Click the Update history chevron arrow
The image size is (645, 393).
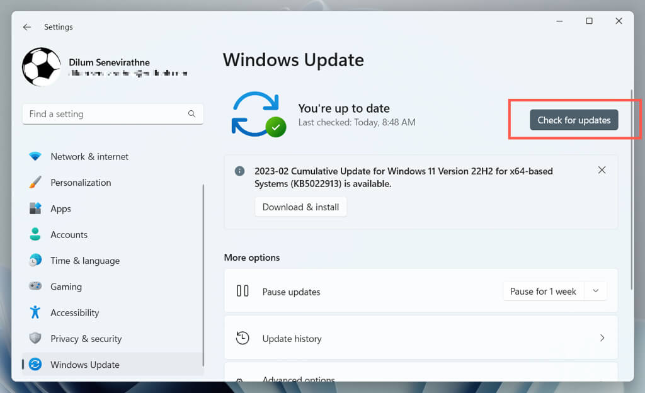click(602, 338)
